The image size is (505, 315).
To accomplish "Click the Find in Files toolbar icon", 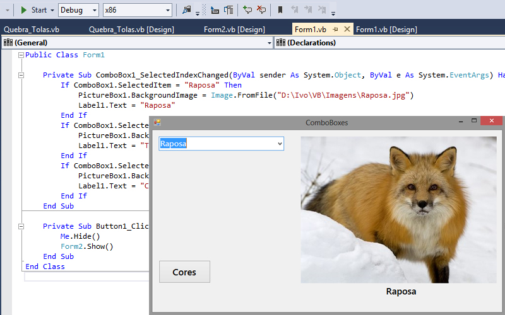I will coord(186,9).
